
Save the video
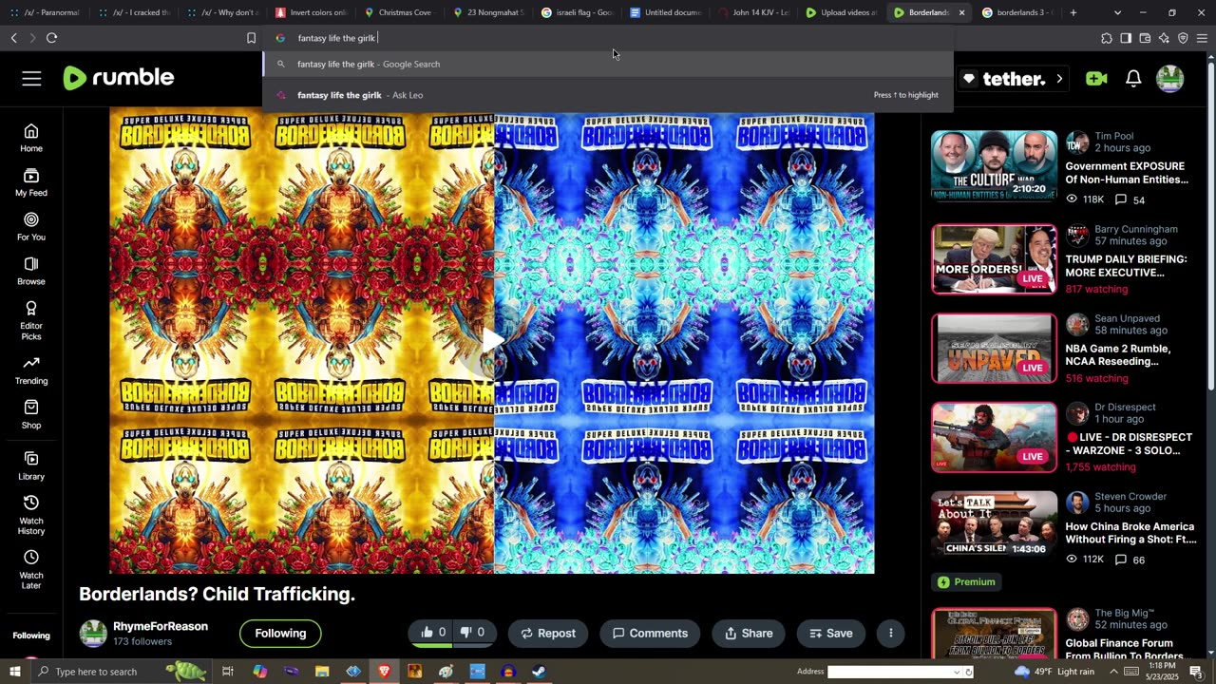click(x=831, y=634)
